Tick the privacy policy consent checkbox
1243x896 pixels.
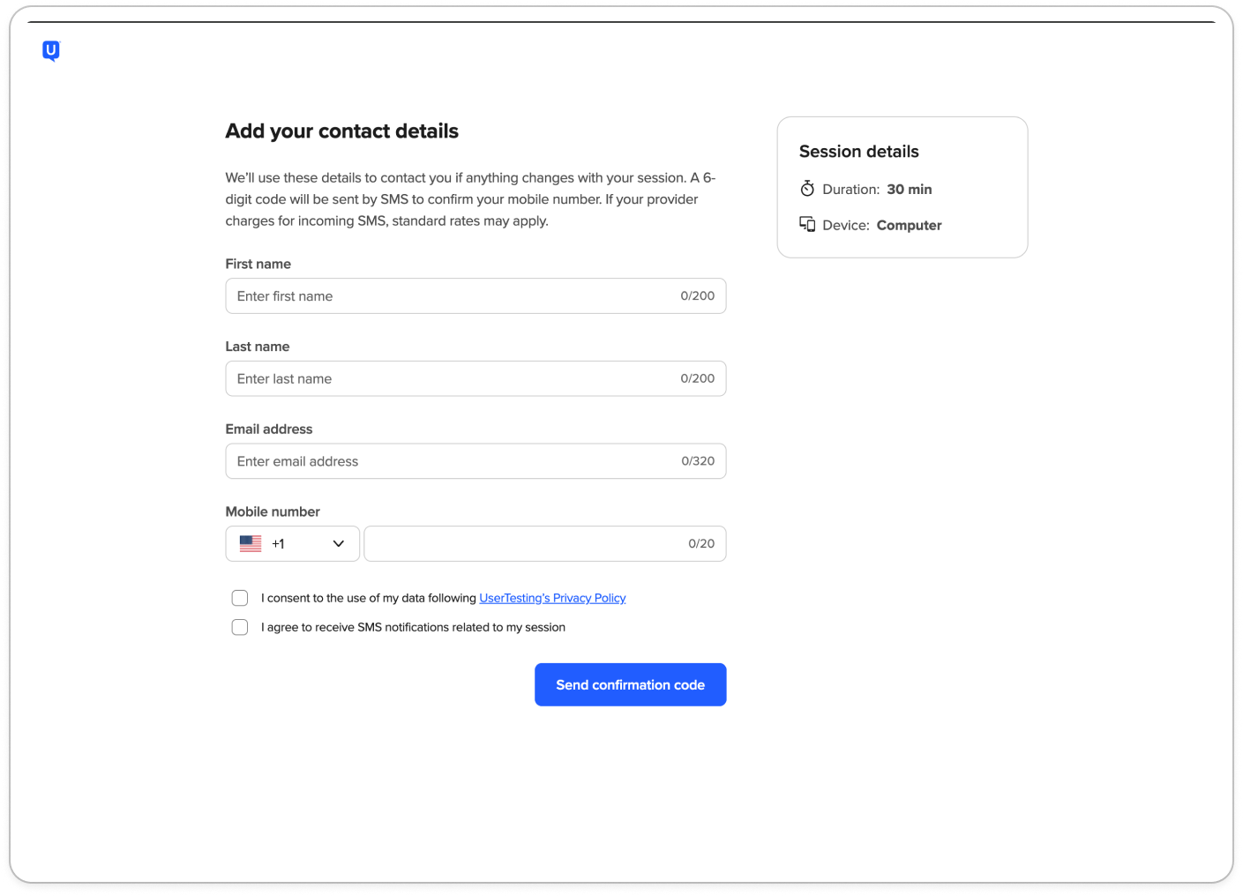pos(240,598)
